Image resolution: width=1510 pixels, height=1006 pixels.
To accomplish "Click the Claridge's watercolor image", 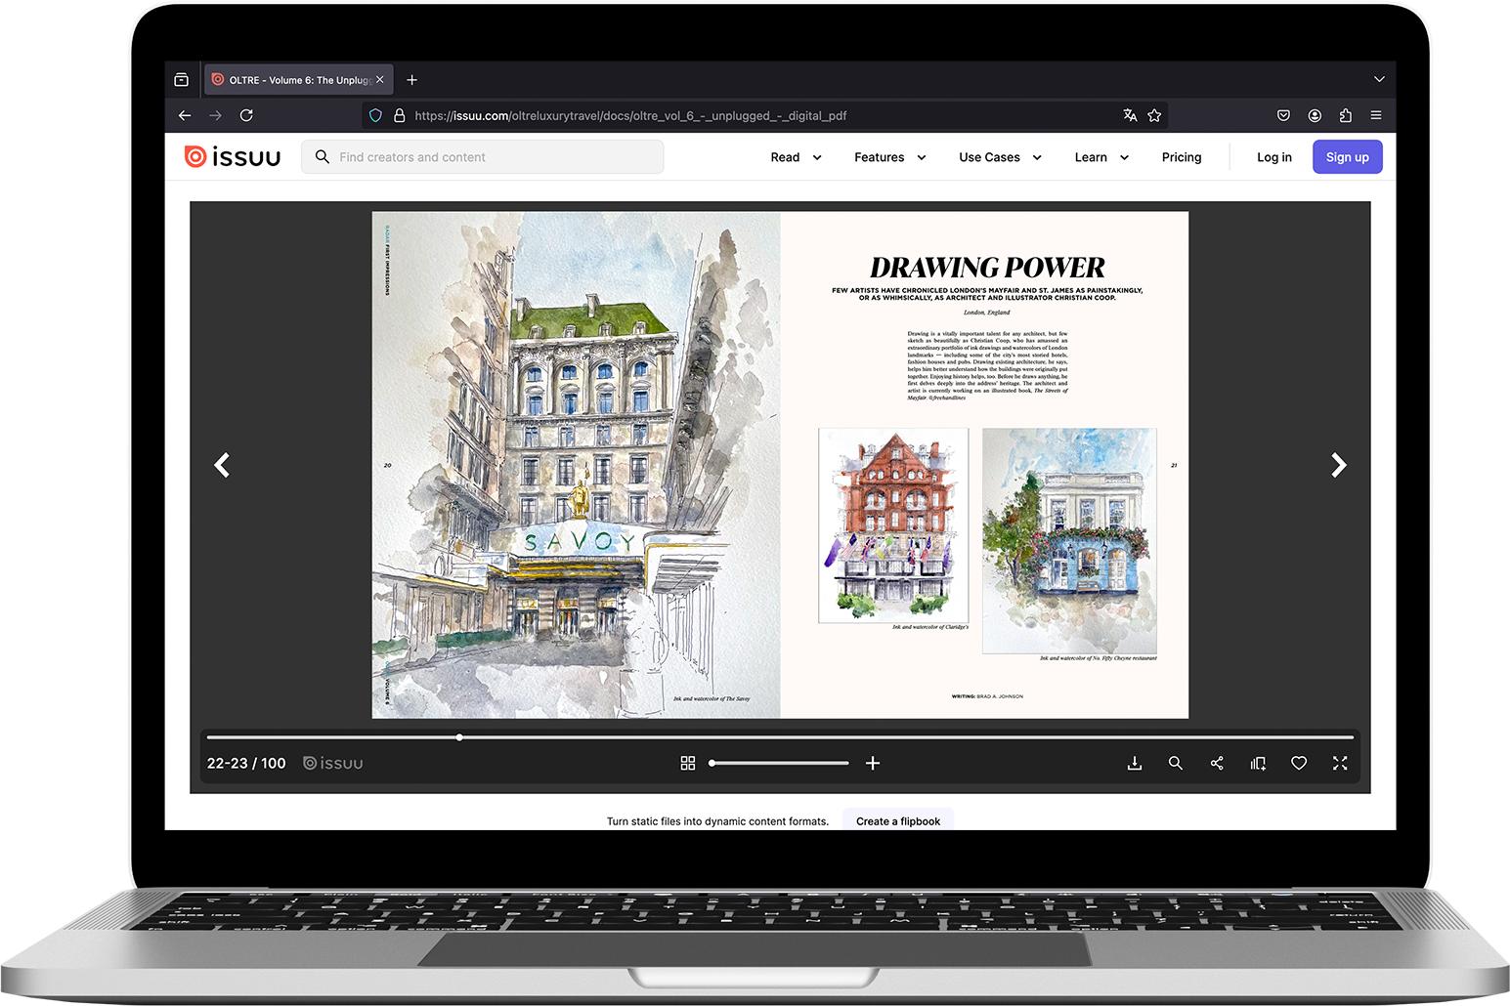I will [893, 525].
